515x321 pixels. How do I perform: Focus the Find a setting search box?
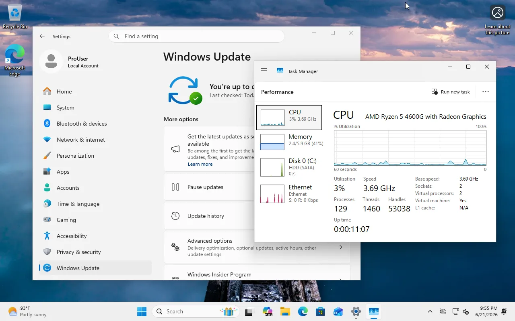[x=196, y=36]
